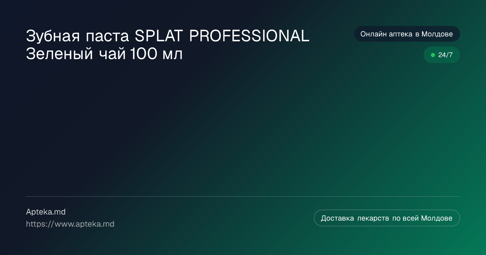The image size is (486, 255).
Task: Click the Apteka.md site name
Action: pos(46,212)
